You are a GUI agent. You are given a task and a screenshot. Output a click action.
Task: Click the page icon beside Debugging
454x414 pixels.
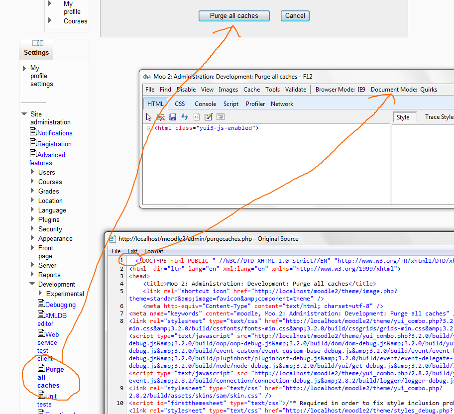[41, 303]
